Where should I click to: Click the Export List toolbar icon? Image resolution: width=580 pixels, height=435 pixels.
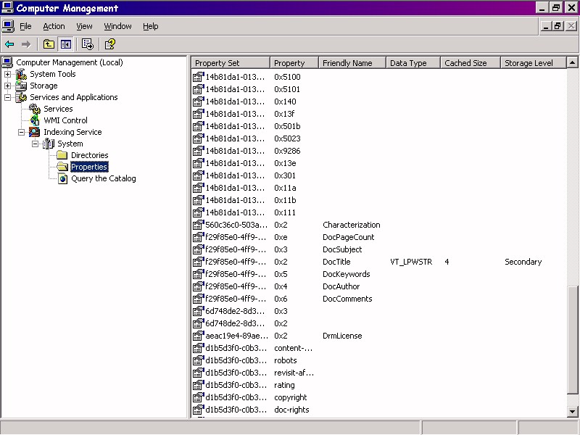(x=88, y=44)
